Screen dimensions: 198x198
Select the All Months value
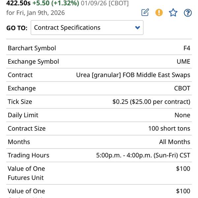pos(175,142)
